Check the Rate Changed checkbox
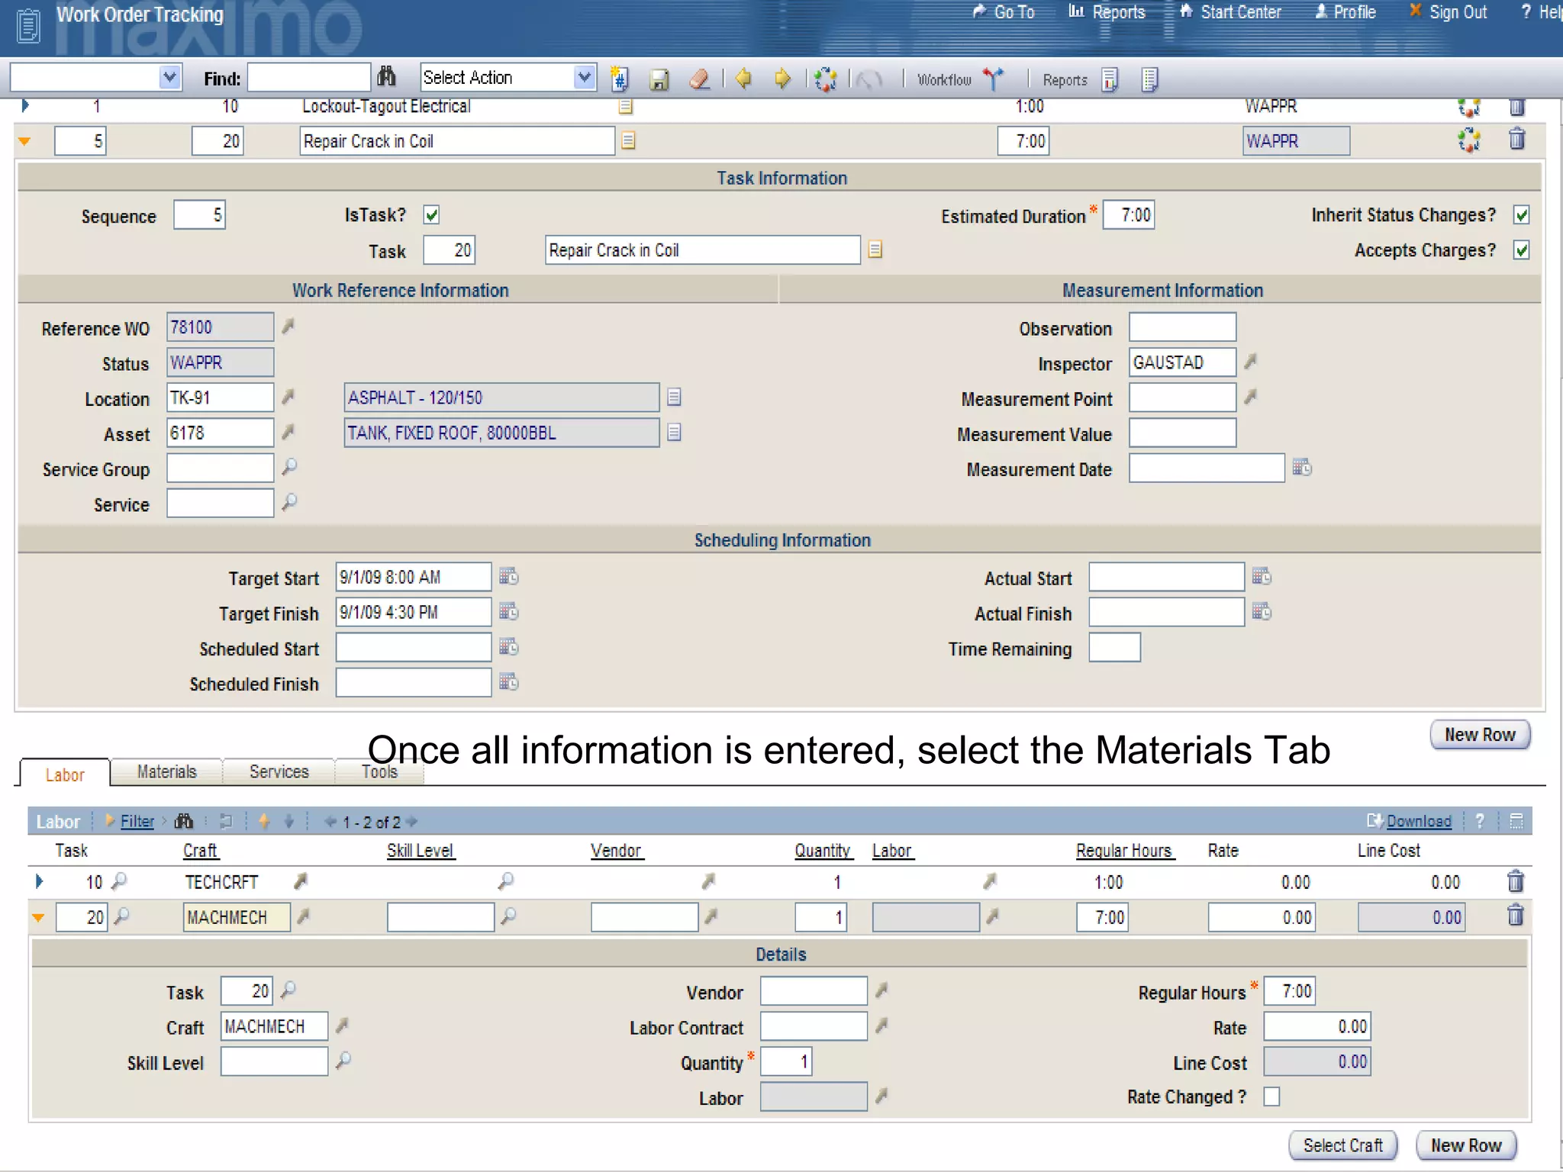1563x1172 pixels. tap(1271, 1096)
